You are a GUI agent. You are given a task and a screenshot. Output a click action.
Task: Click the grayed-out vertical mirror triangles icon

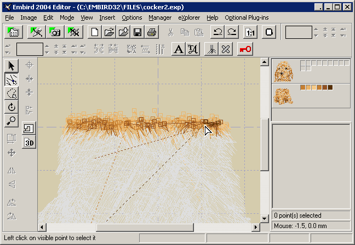12,184
